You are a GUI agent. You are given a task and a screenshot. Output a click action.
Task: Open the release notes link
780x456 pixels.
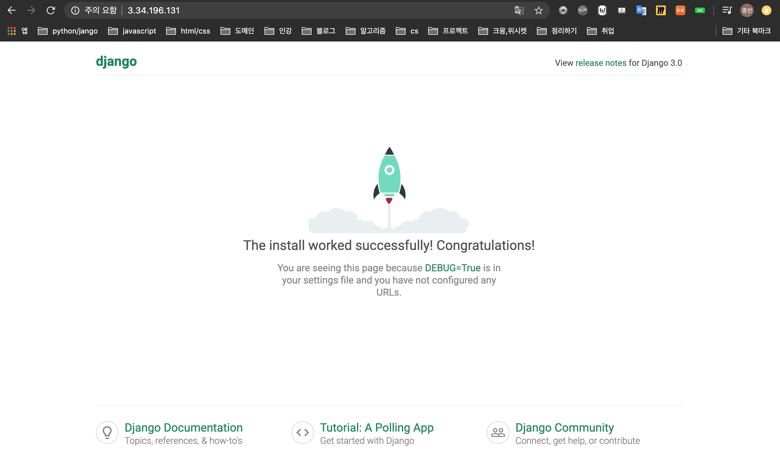(x=600, y=63)
